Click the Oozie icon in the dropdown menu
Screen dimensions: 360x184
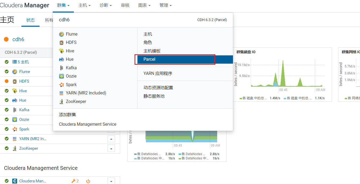[x=62, y=76]
